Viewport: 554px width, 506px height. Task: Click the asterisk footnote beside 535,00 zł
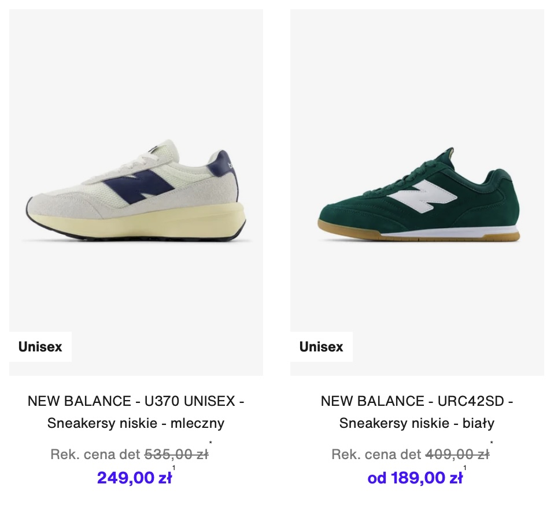tap(210, 443)
